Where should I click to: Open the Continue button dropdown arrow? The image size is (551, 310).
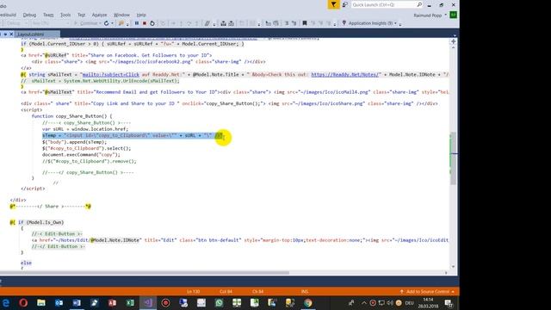point(100,23)
